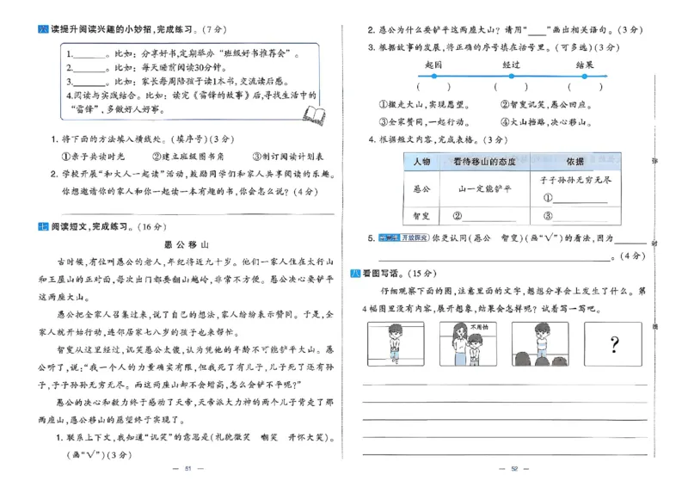Click the blue 七 section badge
Image resolution: width=688 pixels, height=487 pixels.
43,226
